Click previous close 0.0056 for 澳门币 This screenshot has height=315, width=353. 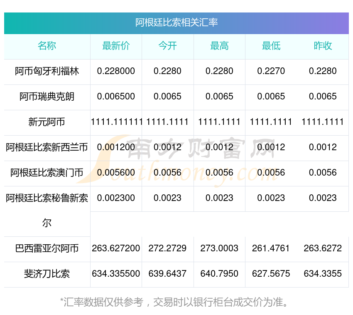pyautogui.click(x=323, y=173)
